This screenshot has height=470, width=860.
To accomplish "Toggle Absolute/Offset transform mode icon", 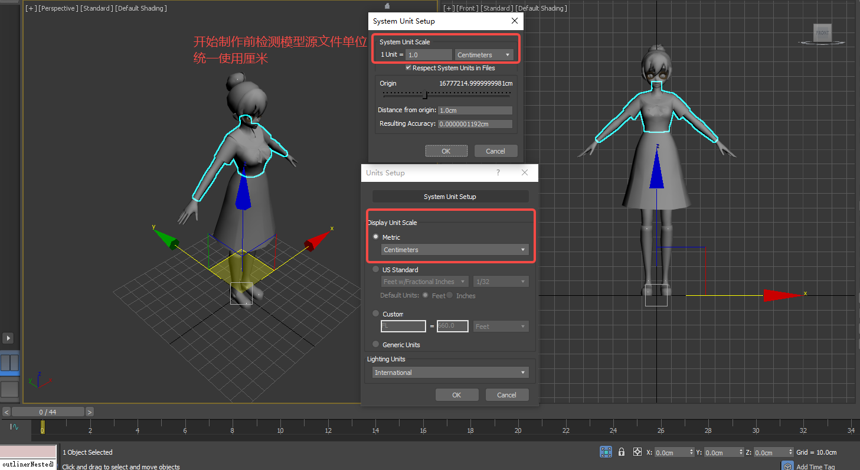I will coord(637,452).
